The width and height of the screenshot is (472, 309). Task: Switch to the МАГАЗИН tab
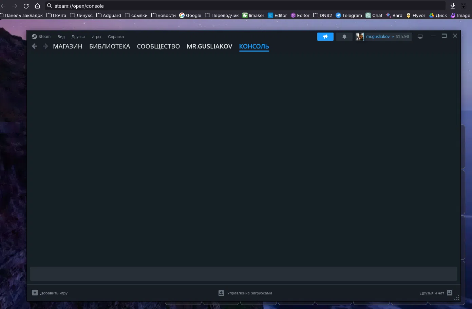[68, 46]
